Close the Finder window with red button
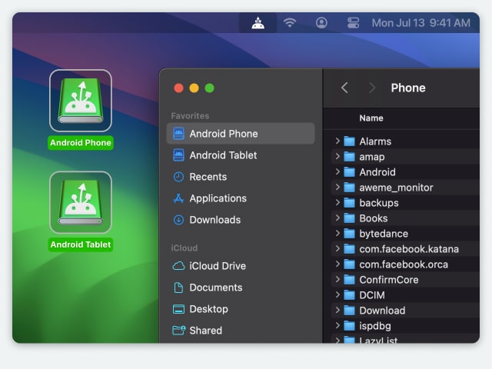This screenshot has width=492, height=369. [178, 88]
